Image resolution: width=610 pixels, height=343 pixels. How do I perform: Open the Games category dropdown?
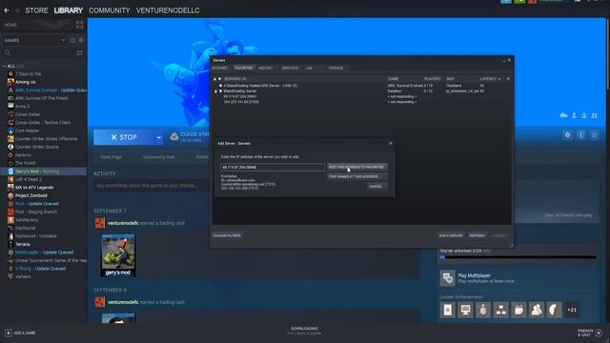(34, 40)
